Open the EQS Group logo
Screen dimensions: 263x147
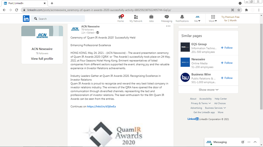pyautogui.click(x=185, y=47)
